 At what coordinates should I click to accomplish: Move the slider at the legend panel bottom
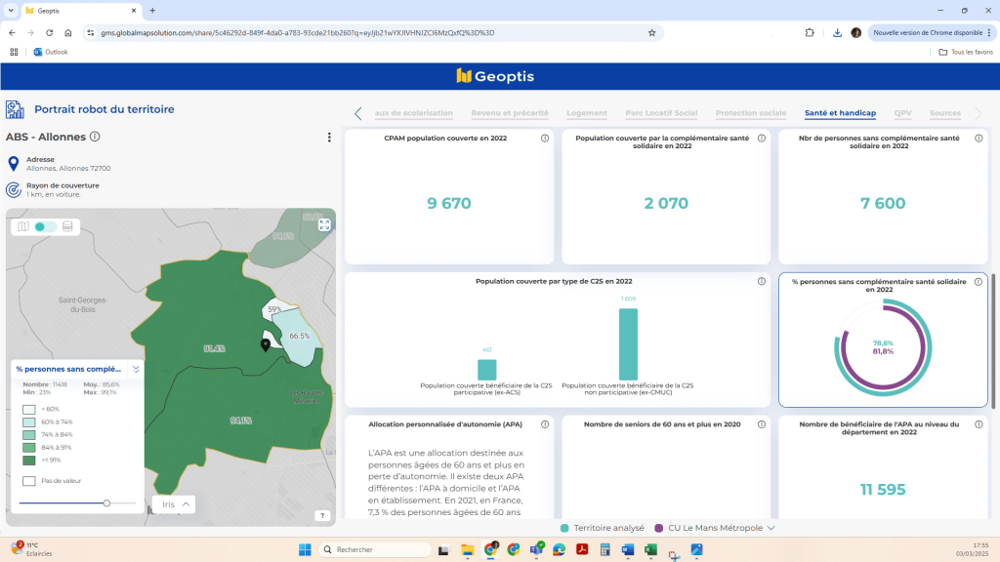(107, 503)
